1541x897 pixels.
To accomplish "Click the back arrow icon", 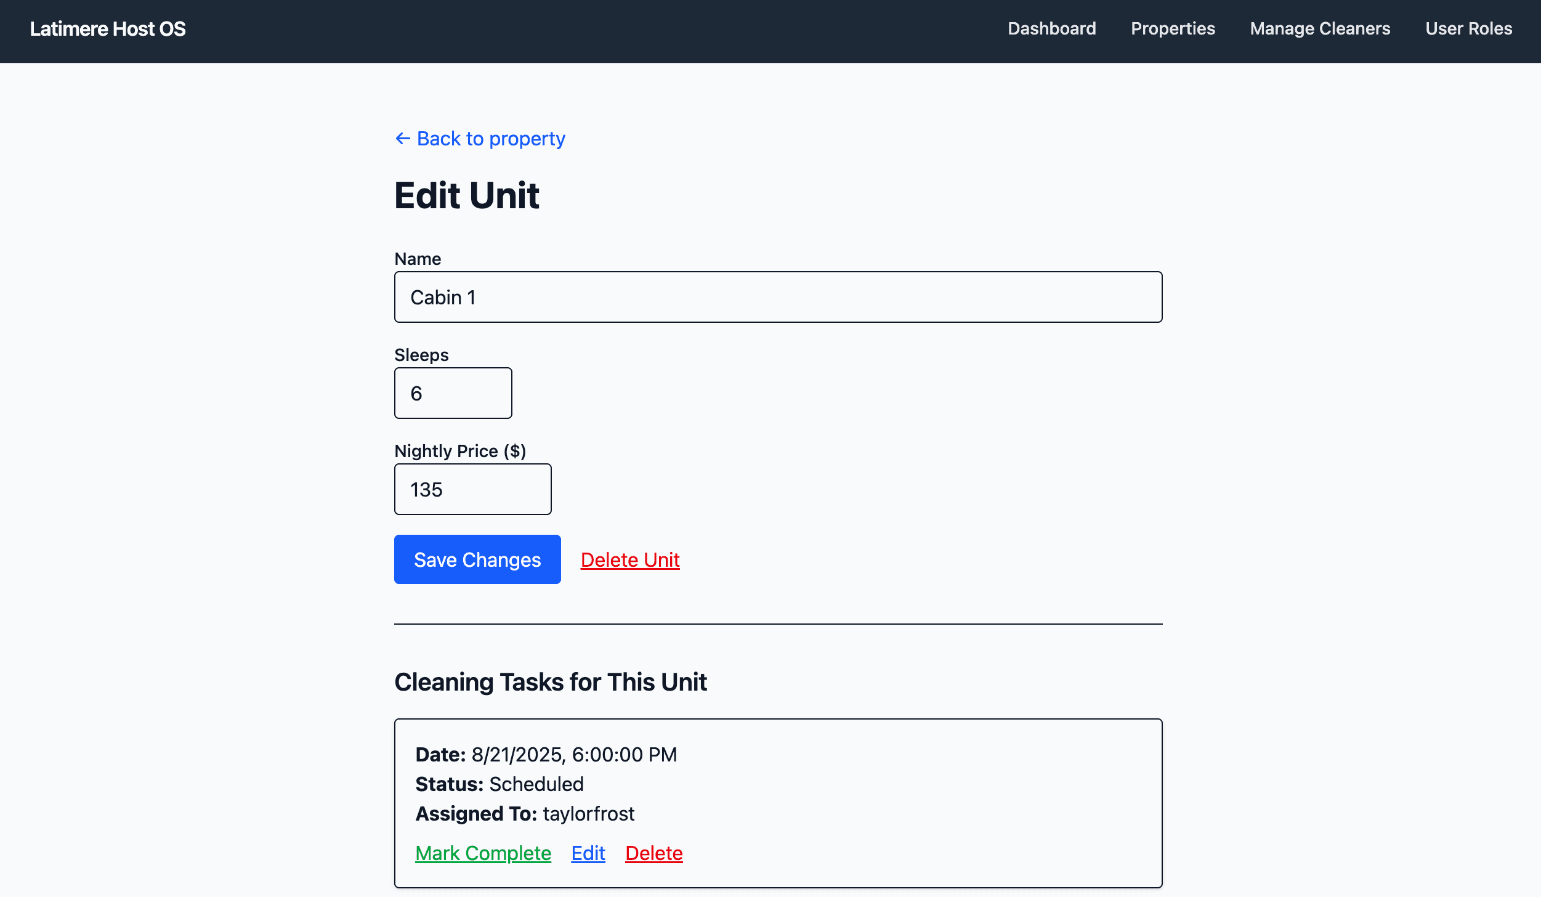I will 403,139.
